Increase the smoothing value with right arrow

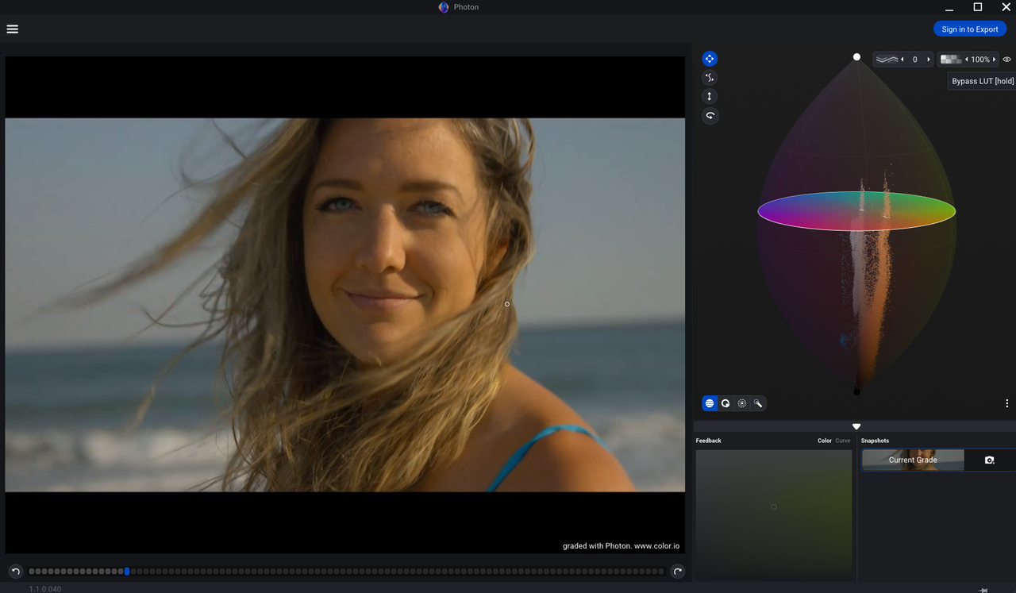pyautogui.click(x=928, y=60)
